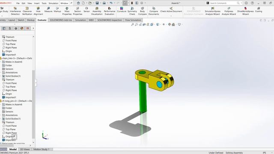This screenshot has width=274, height=154.
Task: Open the Help question mark icon
Action: coord(252,3)
